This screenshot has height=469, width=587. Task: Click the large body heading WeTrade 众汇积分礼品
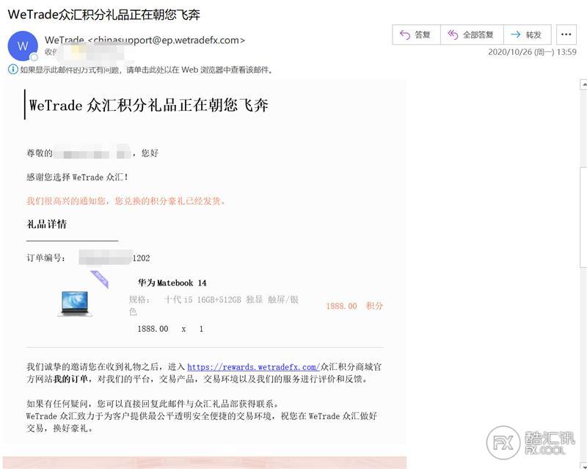[149, 105]
